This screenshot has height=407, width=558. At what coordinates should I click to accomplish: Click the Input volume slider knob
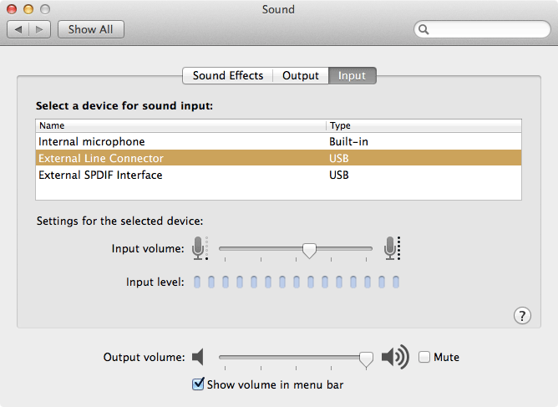coord(309,251)
